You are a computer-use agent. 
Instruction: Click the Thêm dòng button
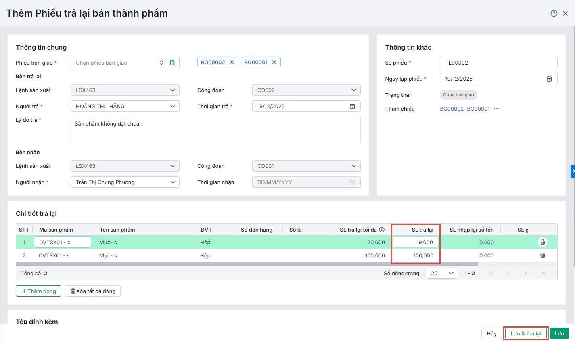click(x=38, y=291)
